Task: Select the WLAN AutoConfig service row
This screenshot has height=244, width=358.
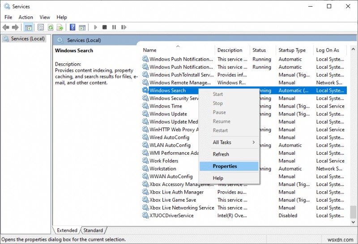Action: pyautogui.click(x=244, y=145)
